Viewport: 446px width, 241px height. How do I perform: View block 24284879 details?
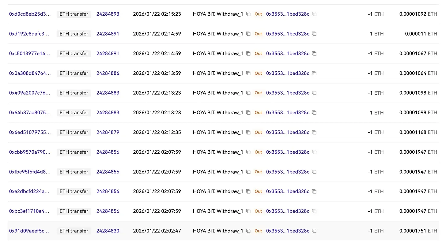click(108, 132)
